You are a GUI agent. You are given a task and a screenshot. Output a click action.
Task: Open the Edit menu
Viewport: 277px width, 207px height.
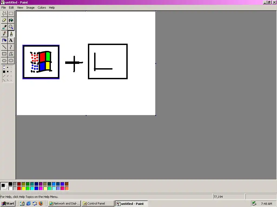(x=11, y=8)
